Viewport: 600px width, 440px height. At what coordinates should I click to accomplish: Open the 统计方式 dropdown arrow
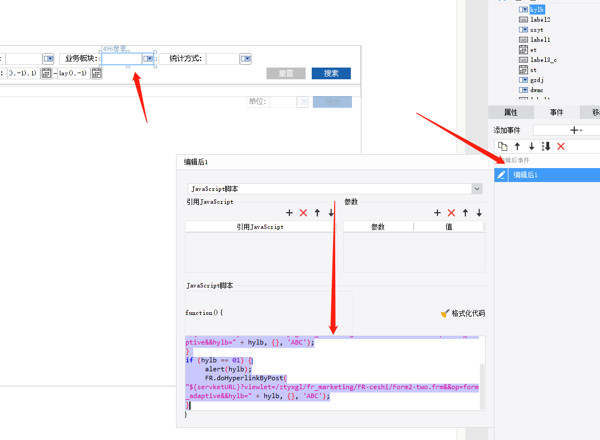[246, 59]
